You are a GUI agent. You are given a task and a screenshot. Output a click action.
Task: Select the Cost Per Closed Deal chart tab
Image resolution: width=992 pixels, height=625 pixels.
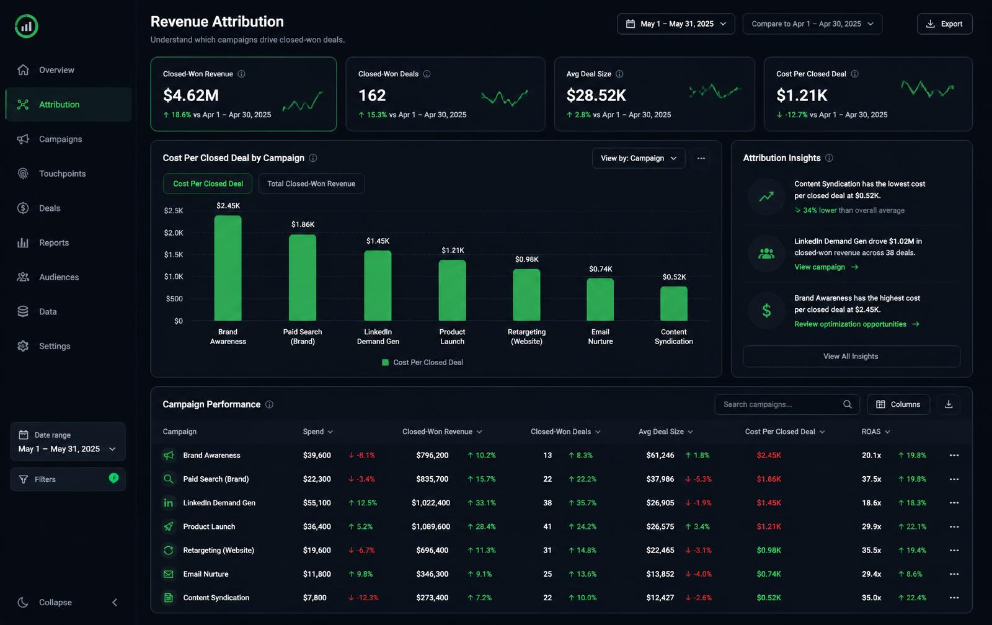(208, 184)
